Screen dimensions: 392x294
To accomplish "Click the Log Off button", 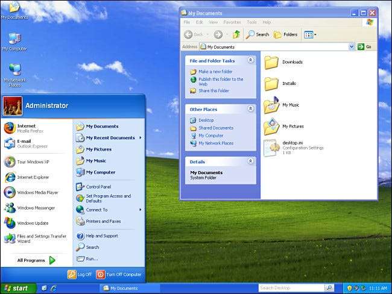I will 80,274.
